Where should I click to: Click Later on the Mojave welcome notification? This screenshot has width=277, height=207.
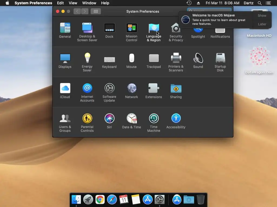[x=262, y=24]
